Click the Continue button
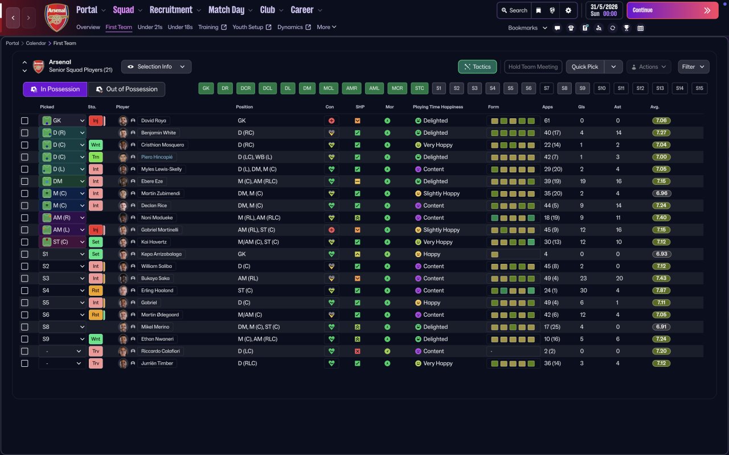Viewport: 729px width, 455px height. (673, 10)
